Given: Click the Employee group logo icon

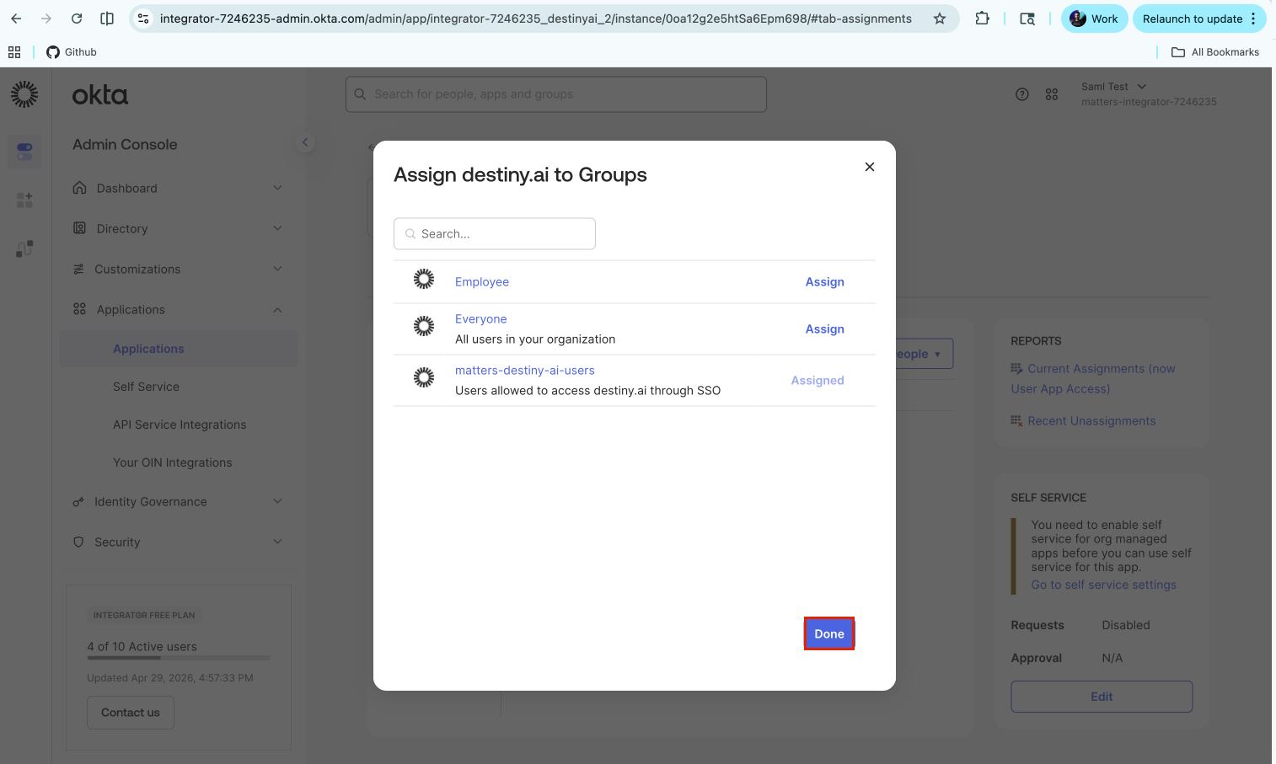Looking at the screenshot, I should [424, 279].
